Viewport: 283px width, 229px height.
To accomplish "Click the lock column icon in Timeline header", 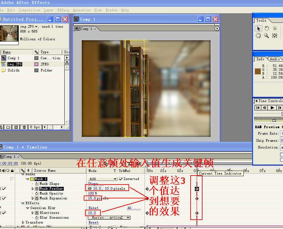I will (12, 171).
